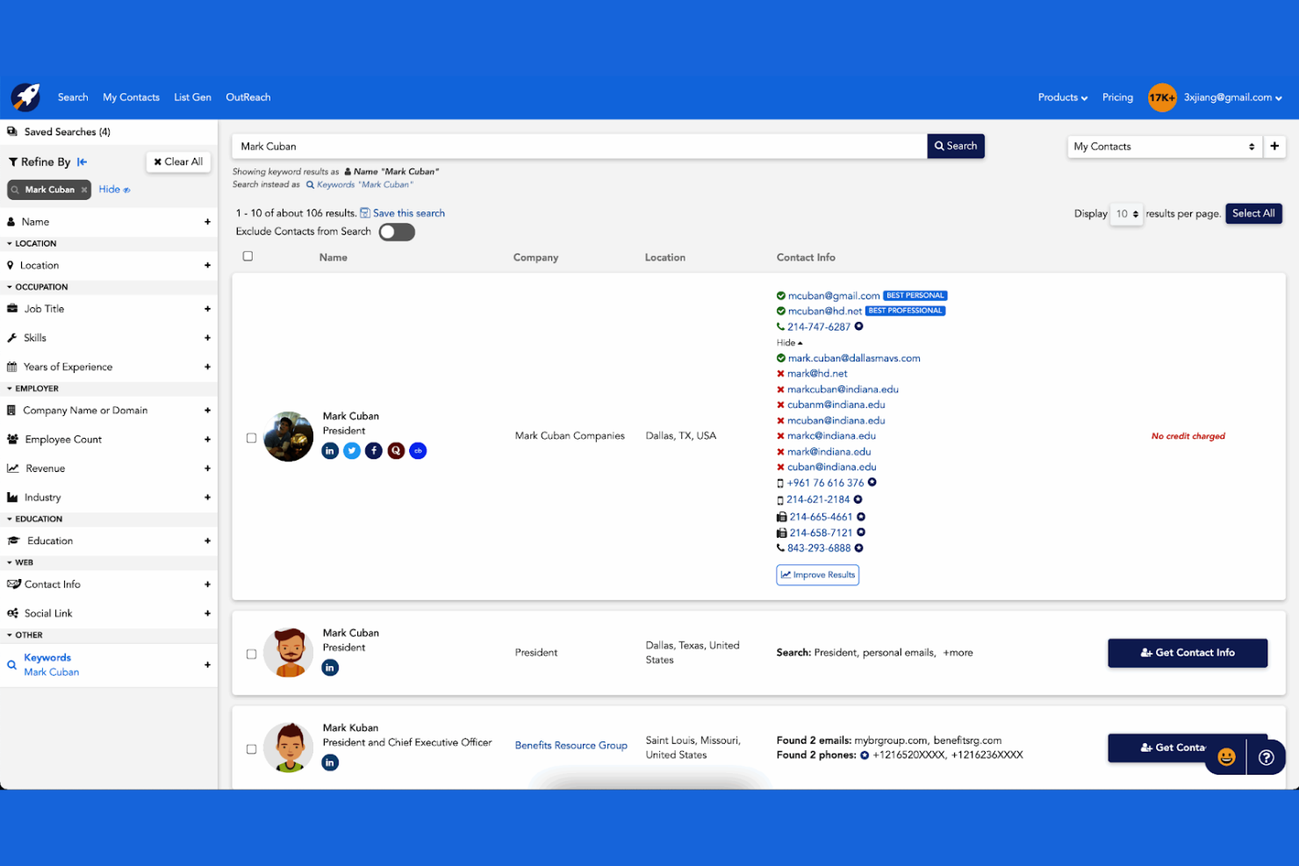Open the Saved Searches panel icon

click(x=12, y=131)
